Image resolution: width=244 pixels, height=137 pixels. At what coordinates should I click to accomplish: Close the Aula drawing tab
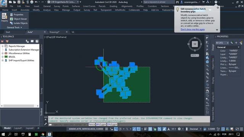[45, 32]
